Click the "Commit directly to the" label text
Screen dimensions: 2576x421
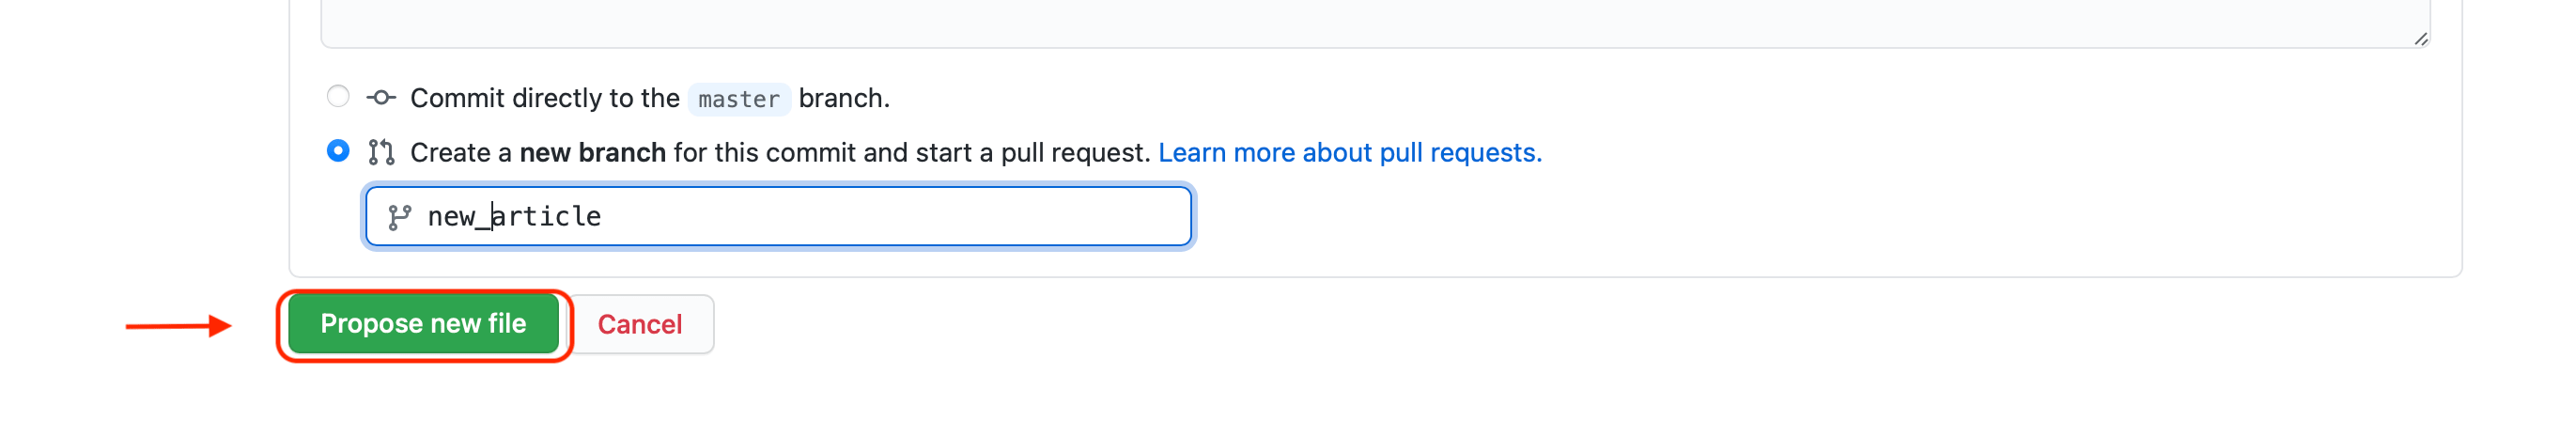pos(544,98)
